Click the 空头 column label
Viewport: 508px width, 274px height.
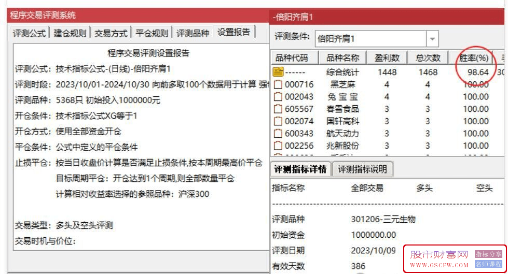tap(484, 188)
